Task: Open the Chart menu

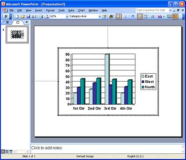Action: click(81, 11)
